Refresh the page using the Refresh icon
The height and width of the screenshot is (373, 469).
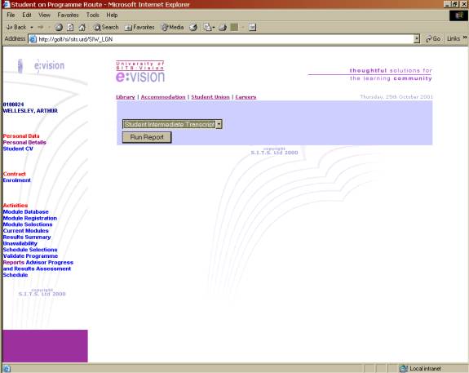70,27
